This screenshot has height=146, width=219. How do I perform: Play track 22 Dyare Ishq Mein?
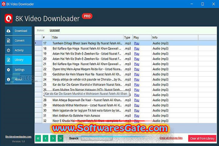coord(137,69)
